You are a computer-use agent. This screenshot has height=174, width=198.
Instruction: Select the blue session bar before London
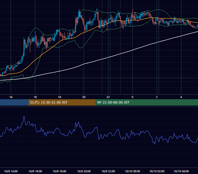point(14,102)
